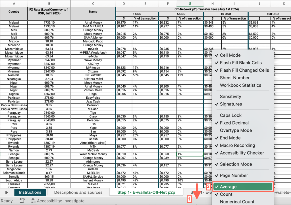Toggle Average in status bar menu
This screenshot has height=205, width=291.
click(243, 187)
